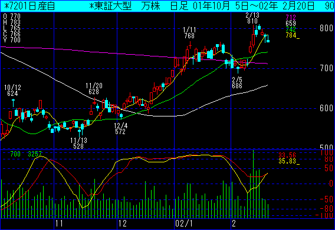Click the yellow 784 moving average value

[292, 35]
